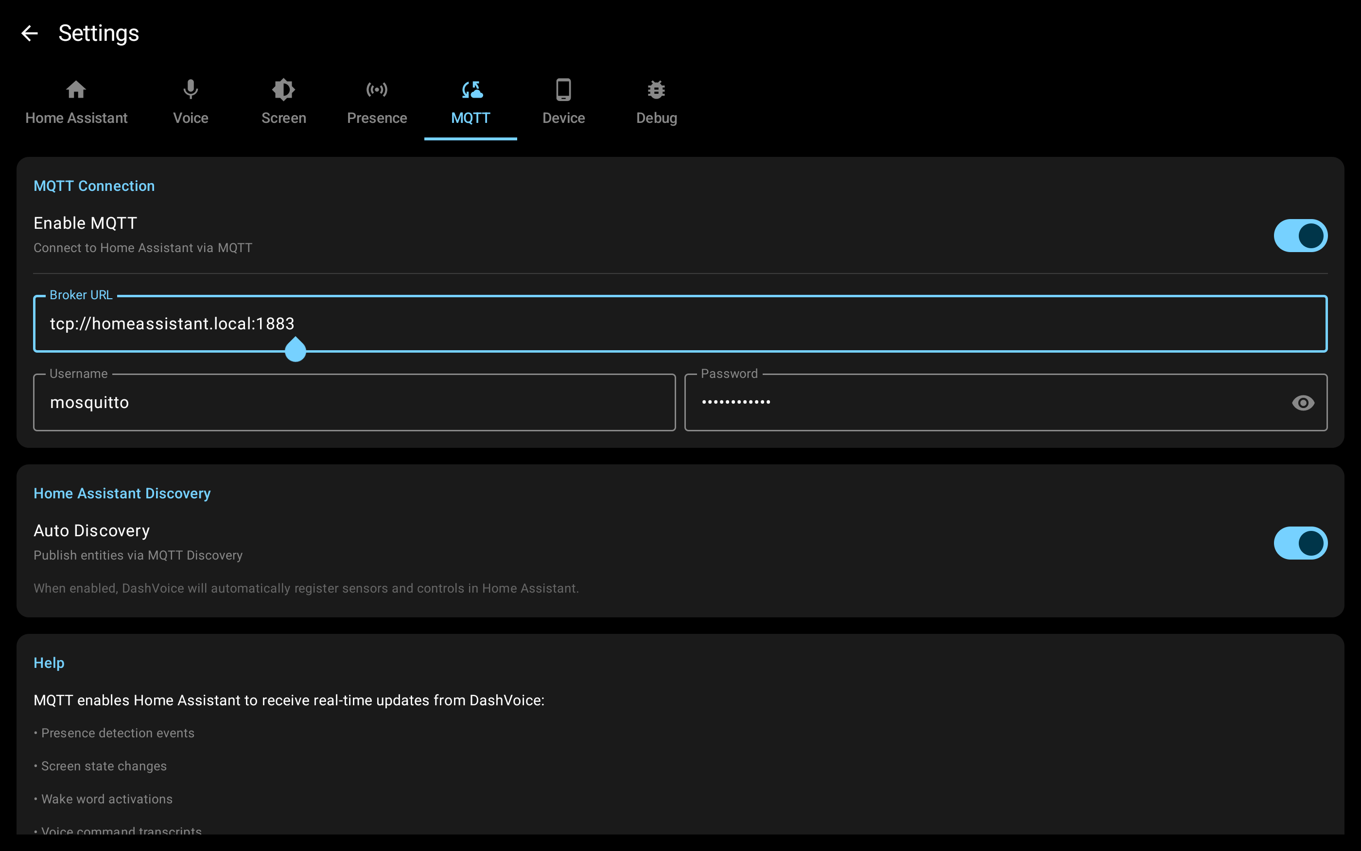Select the Screen tab label

tap(283, 118)
